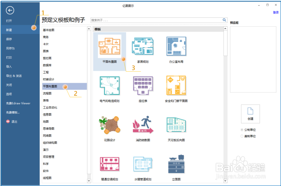Choose 另存为 in the left sidebar
This screenshot has width=281, height=186.
click(10, 48)
